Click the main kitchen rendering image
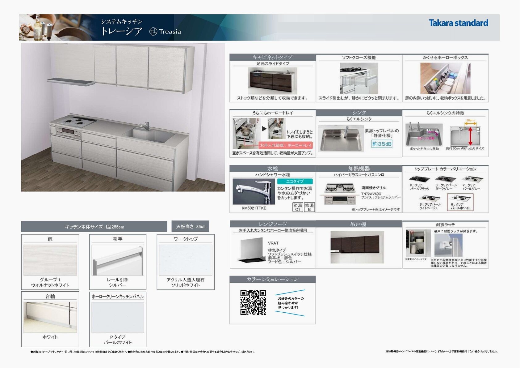 point(123,117)
